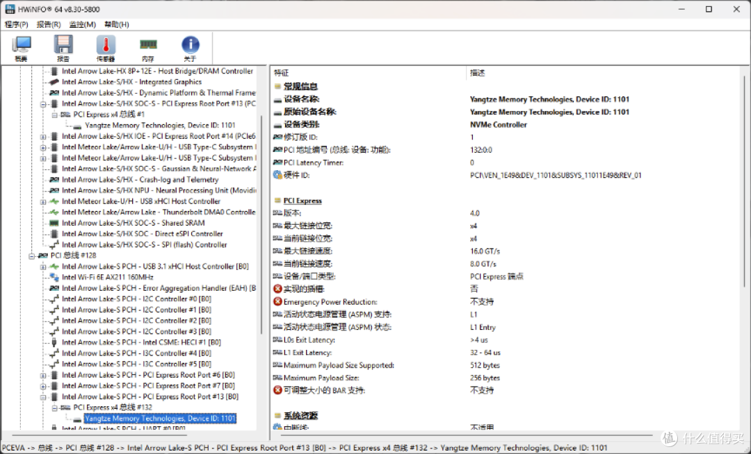Click the hardware ID PCI\VEN_1E49 value

556,176
